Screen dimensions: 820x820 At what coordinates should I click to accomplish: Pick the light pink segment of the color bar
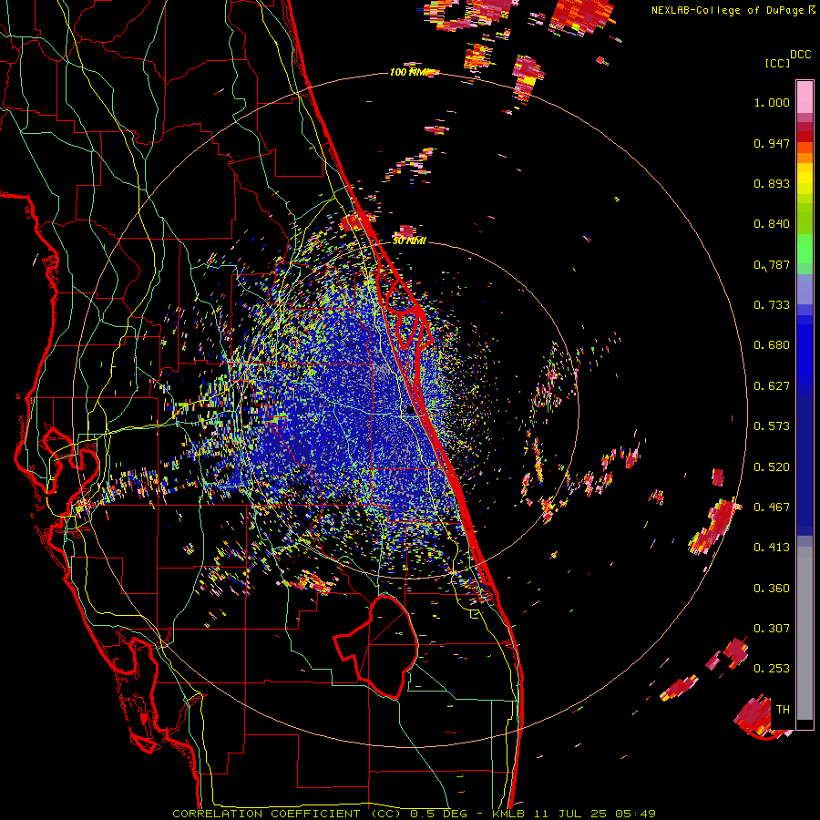[805, 97]
